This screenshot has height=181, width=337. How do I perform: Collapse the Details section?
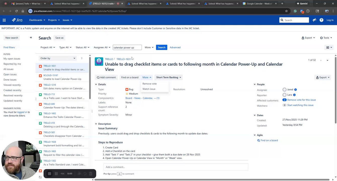96,84
